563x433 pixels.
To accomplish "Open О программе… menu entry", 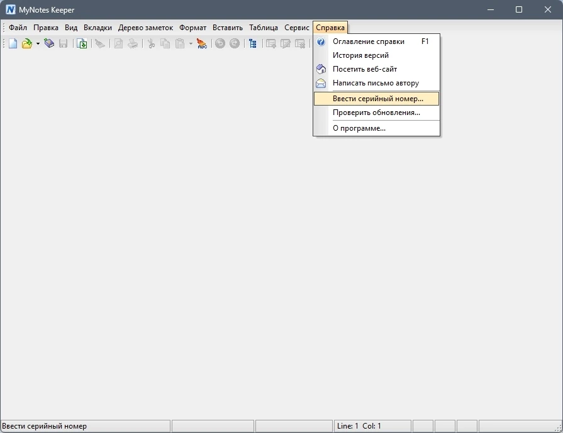I will [376, 128].
